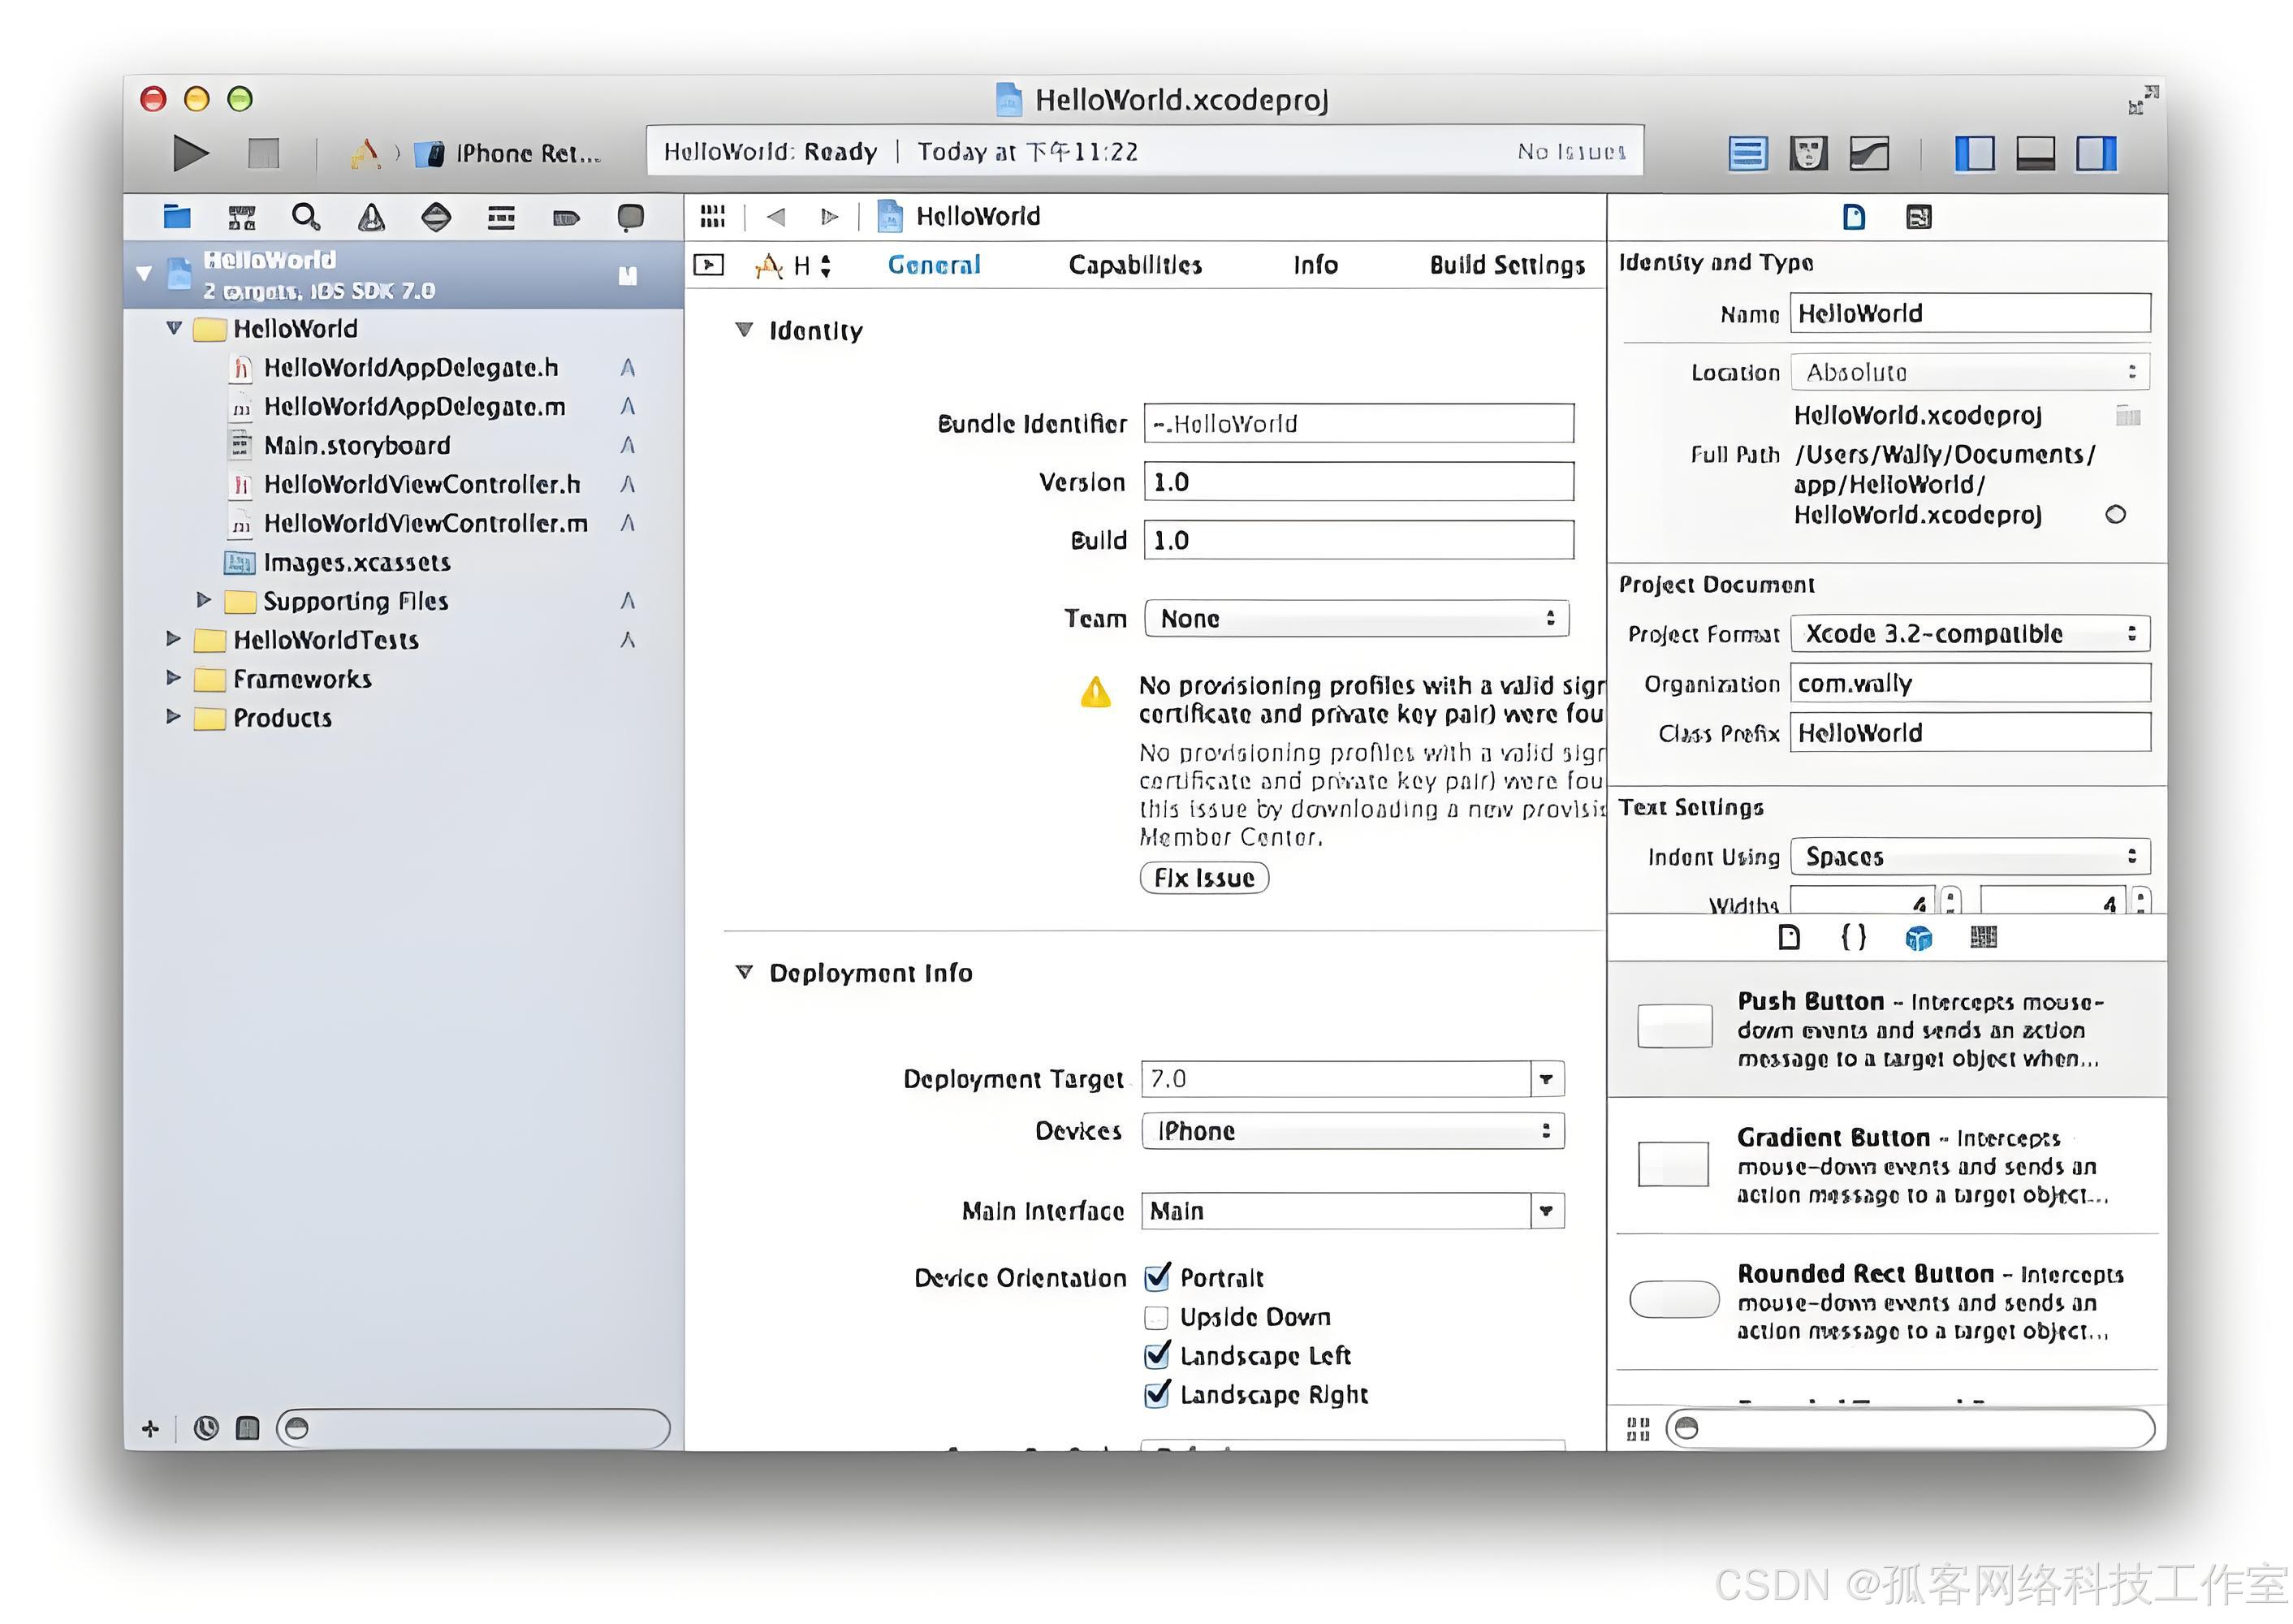The height and width of the screenshot is (1624, 2293).
Task: Open the Team dropdown
Action: [1356, 618]
